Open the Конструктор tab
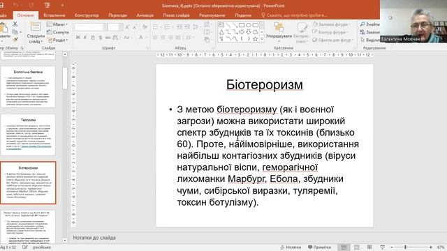 pyautogui.click(x=87, y=15)
